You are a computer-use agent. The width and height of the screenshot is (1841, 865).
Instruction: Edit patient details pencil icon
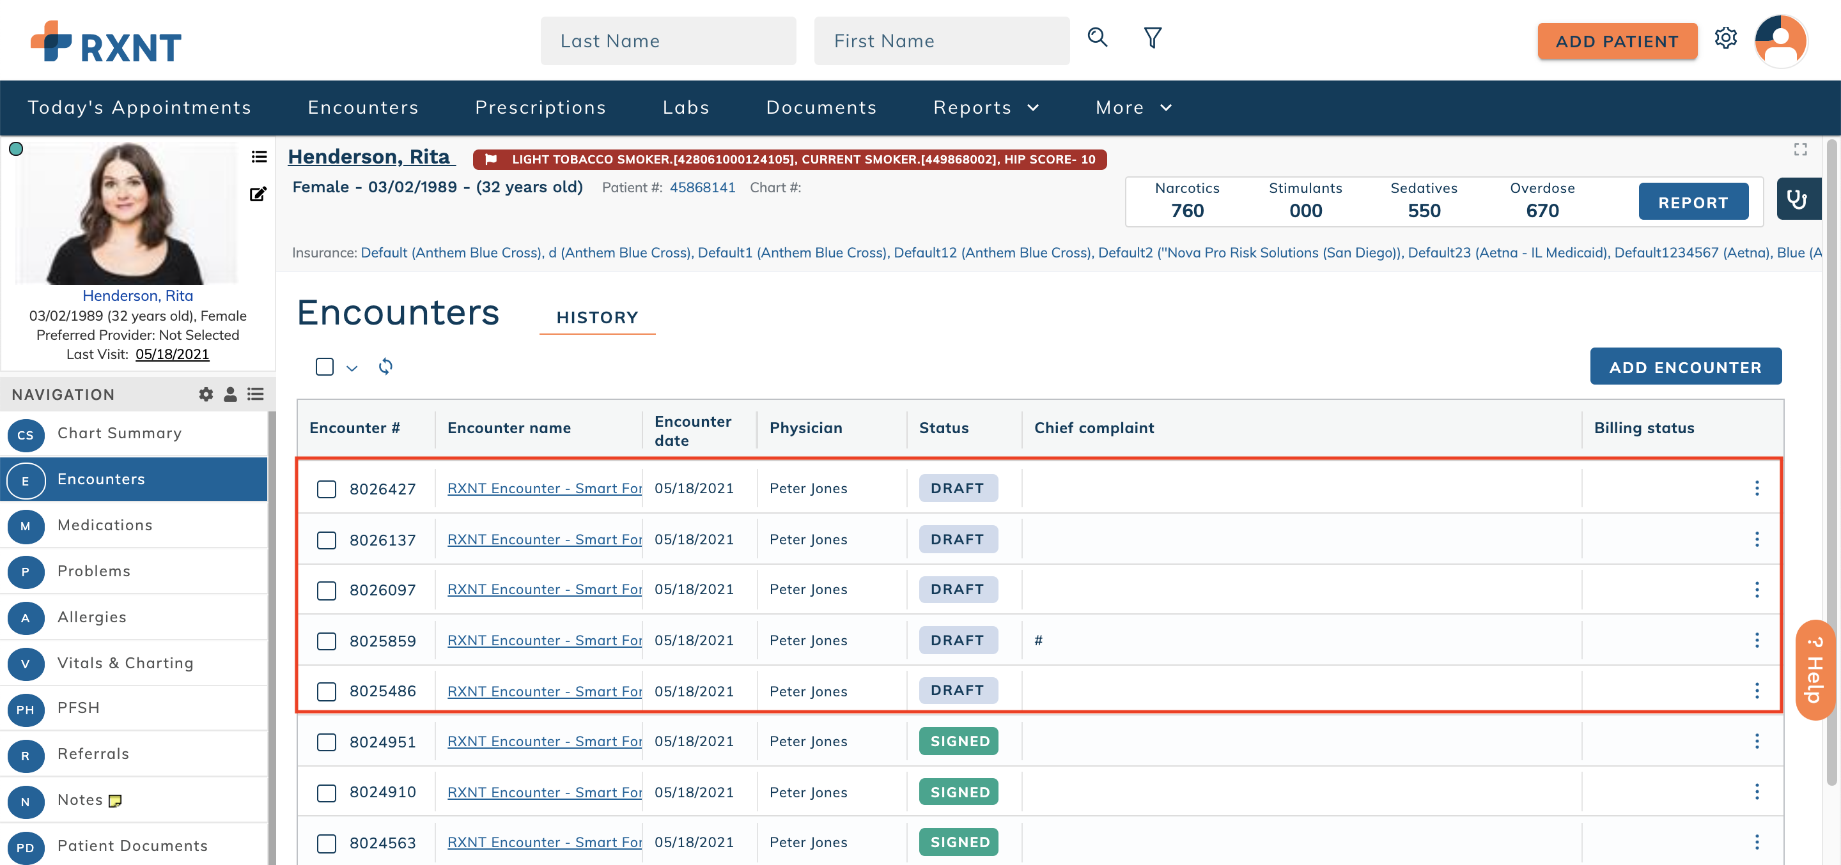[x=258, y=194]
